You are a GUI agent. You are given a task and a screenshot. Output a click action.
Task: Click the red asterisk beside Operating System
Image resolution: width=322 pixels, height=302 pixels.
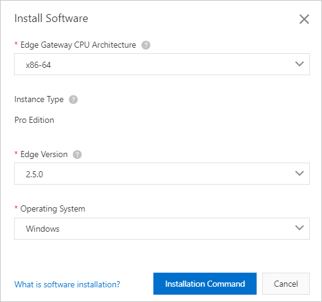pyautogui.click(x=16, y=207)
